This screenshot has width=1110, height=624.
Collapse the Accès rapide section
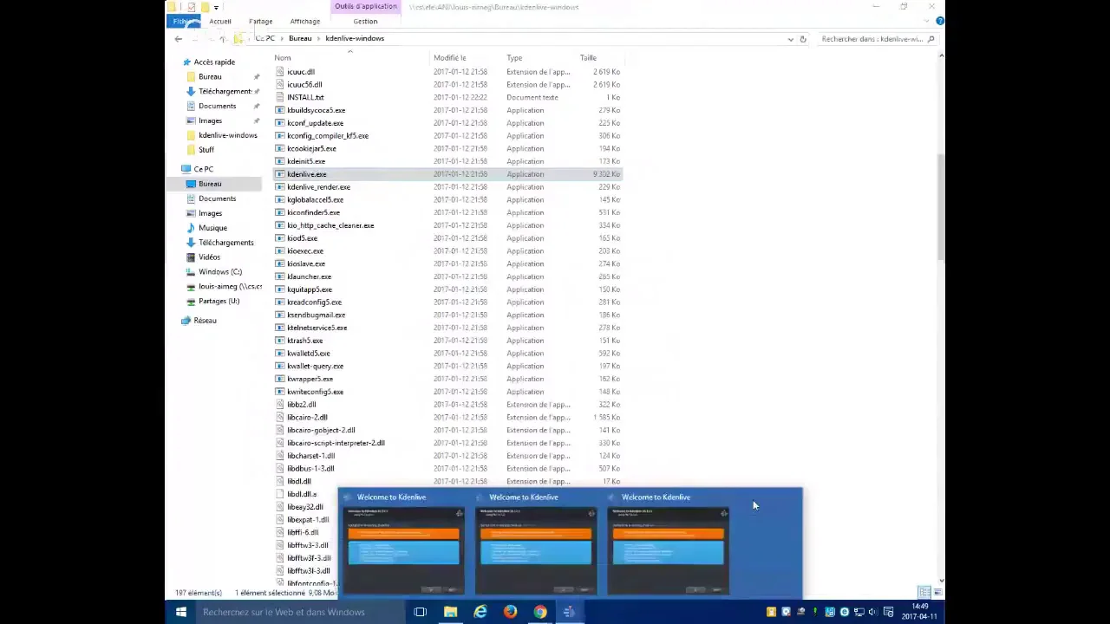click(x=177, y=62)
